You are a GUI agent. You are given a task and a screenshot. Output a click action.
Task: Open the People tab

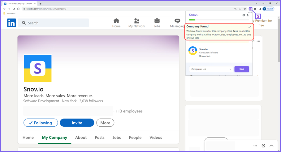coord(135,137)
